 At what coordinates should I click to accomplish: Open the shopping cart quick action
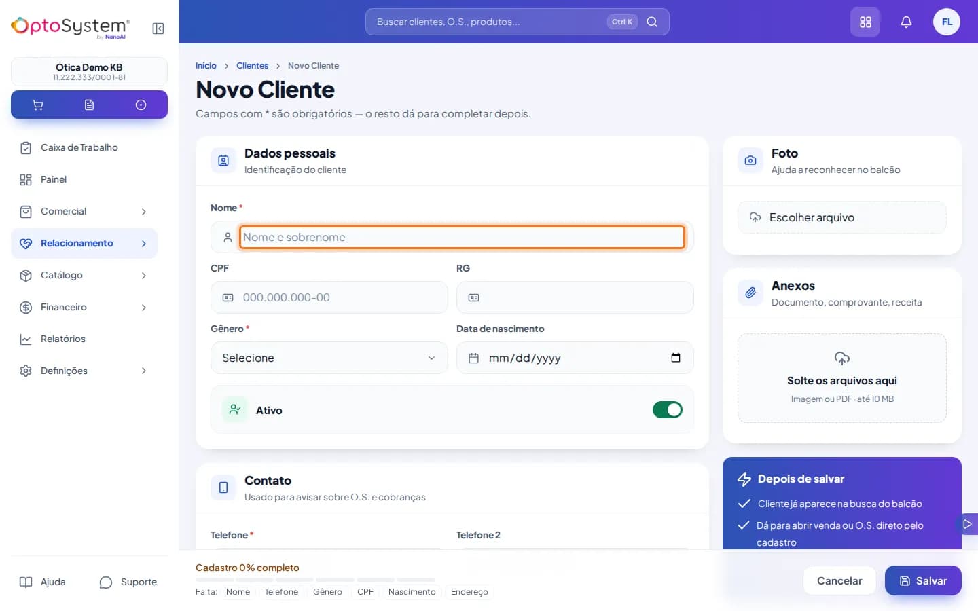coord(38,105)
